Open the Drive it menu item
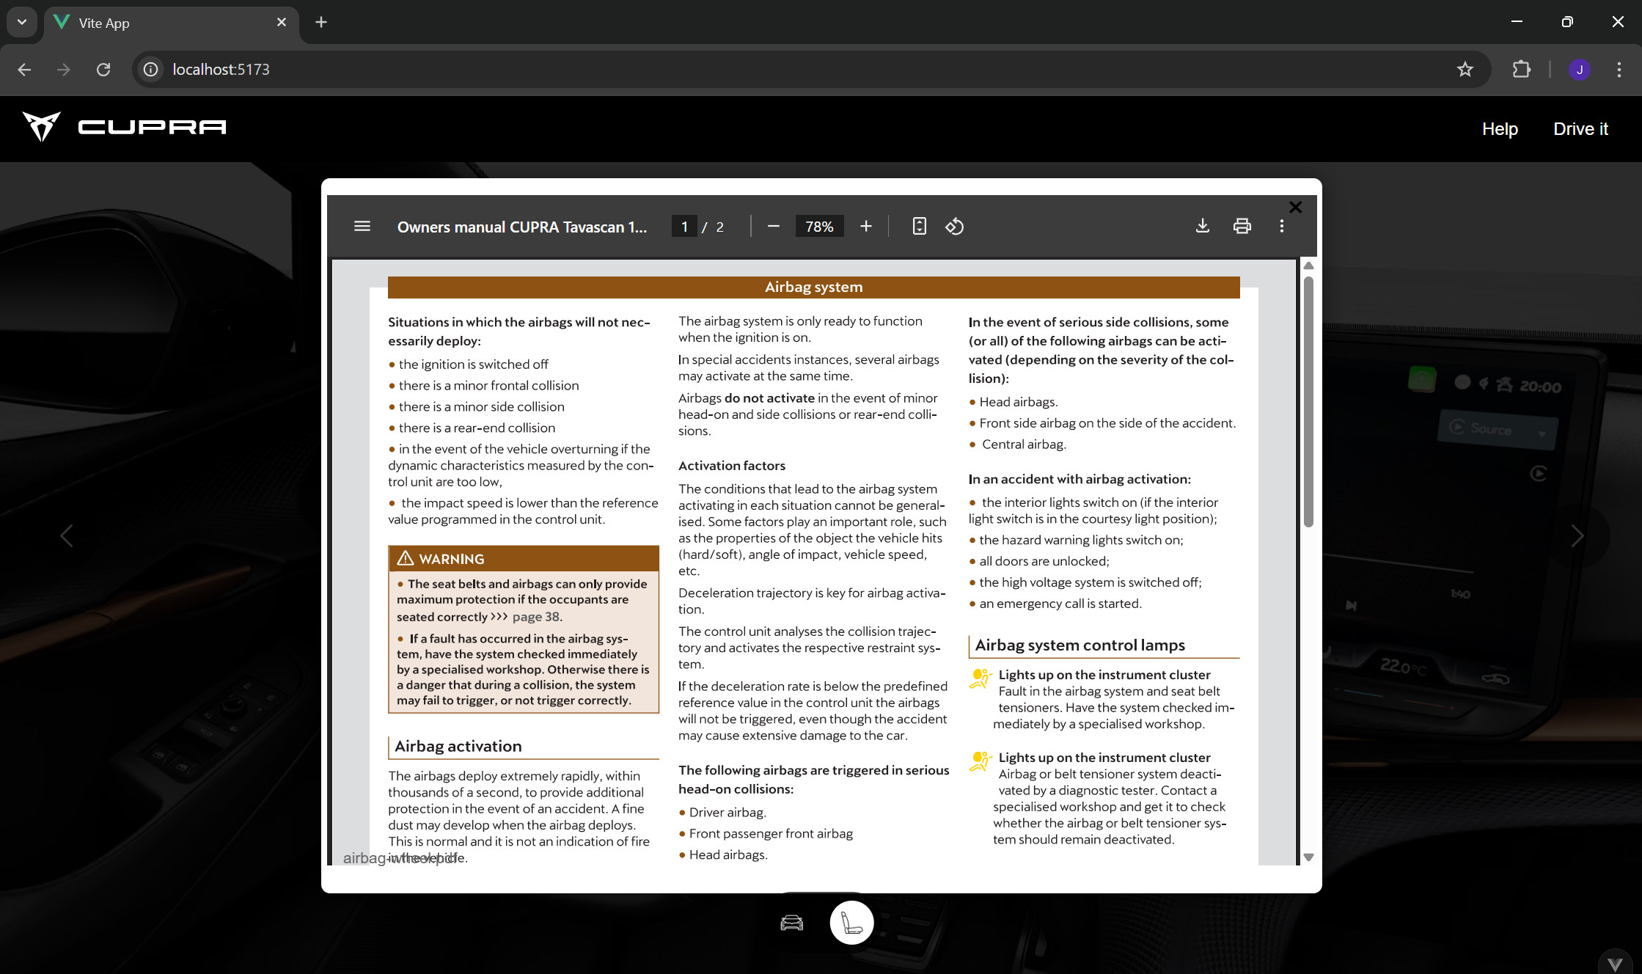Viewport: 1642px width, 974px height. click(1580, 129)
